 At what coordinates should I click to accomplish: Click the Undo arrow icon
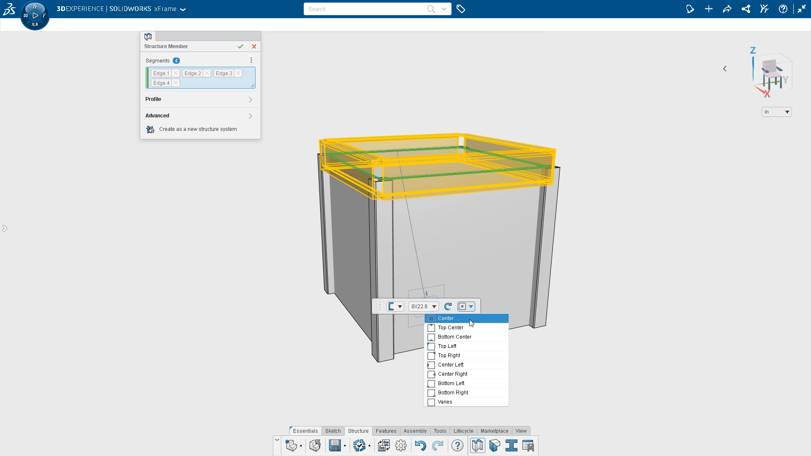click(420, 445)
